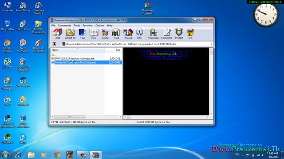The height and width of the screenshot is (159, 284).
Task: Click the Skype desktop icon
Action: point(23,139)
